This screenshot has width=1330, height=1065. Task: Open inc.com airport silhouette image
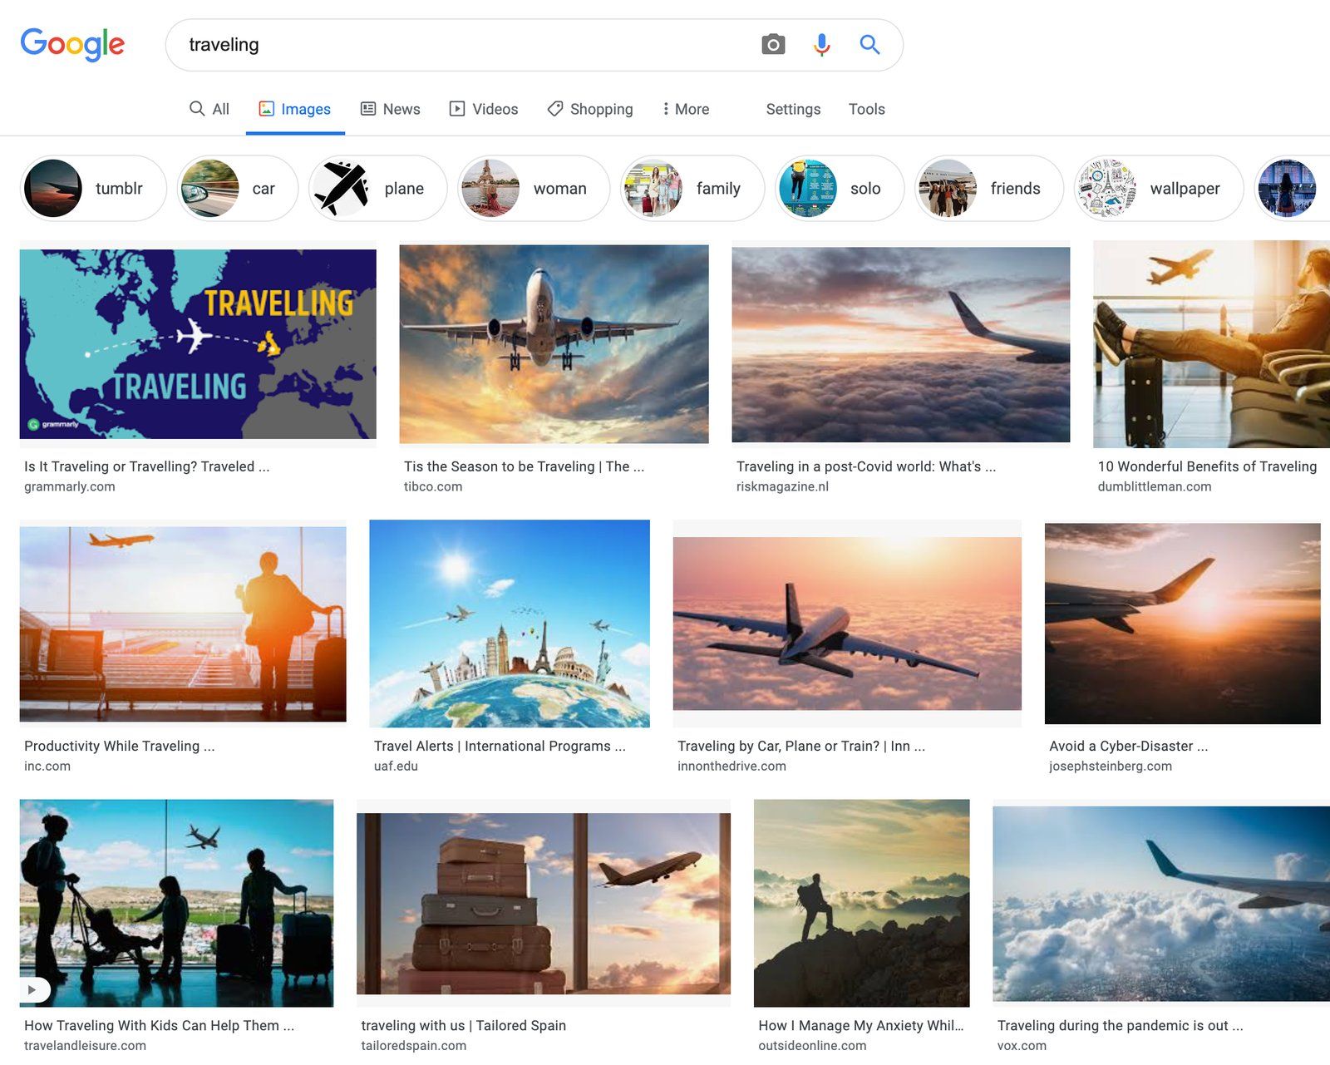pyautogui.click(x=183, y=624)
